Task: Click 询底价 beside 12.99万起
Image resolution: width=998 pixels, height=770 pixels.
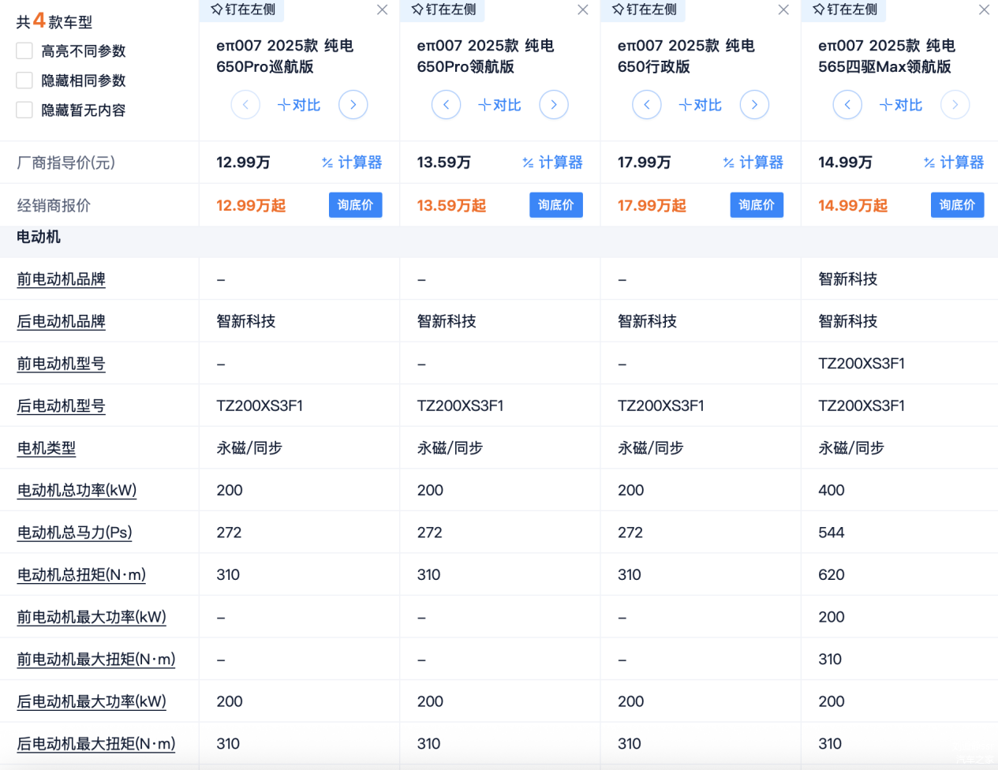Action: tap(356, 205)
